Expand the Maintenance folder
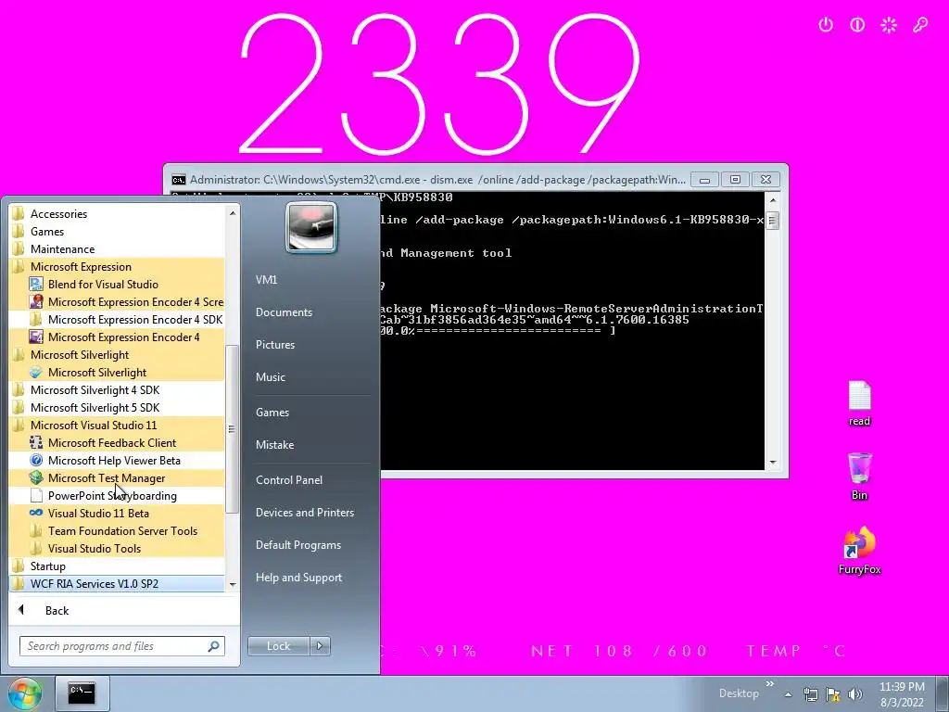The width and height of the screenshot is (949, 712). coord(116,248)
